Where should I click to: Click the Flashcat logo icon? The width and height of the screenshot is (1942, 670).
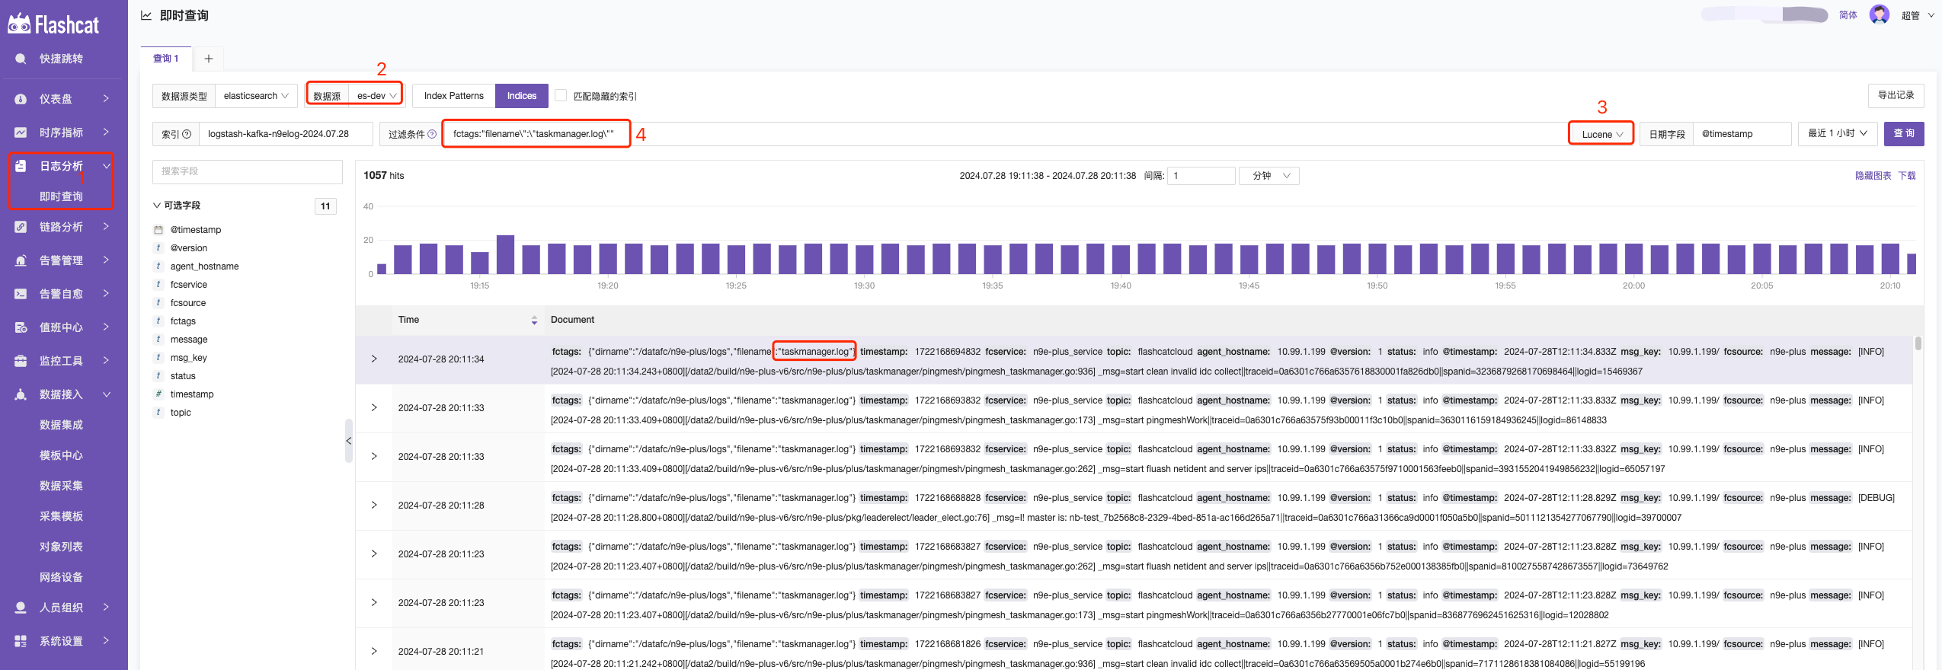[x=20, y=24]
